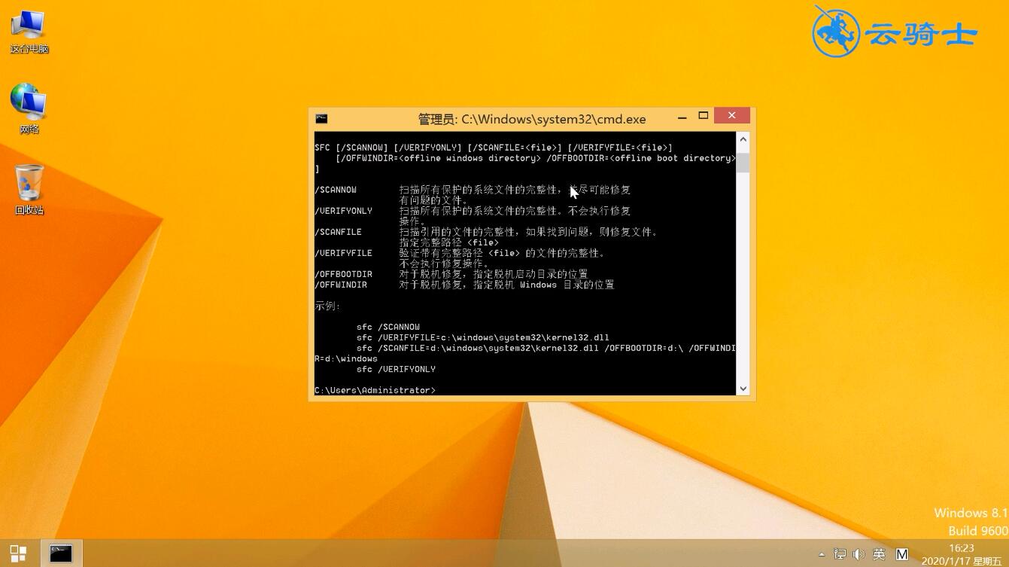Open the 这台电脑 desktop icon
This screenshot has width=1009, height=567.
click(x=29, y=32)
